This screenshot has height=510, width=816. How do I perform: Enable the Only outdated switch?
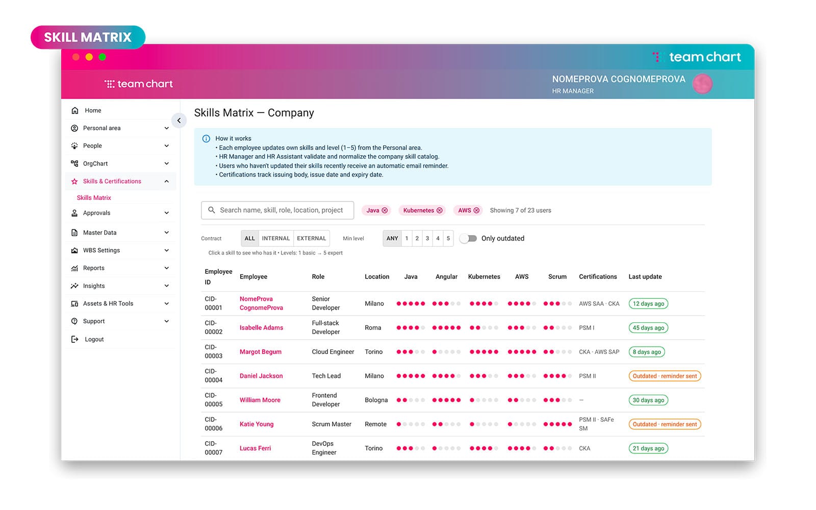(x=468, y=238)
